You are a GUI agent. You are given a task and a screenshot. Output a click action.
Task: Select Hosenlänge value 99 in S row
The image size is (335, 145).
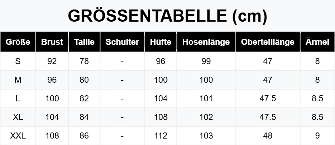point(206,61)
